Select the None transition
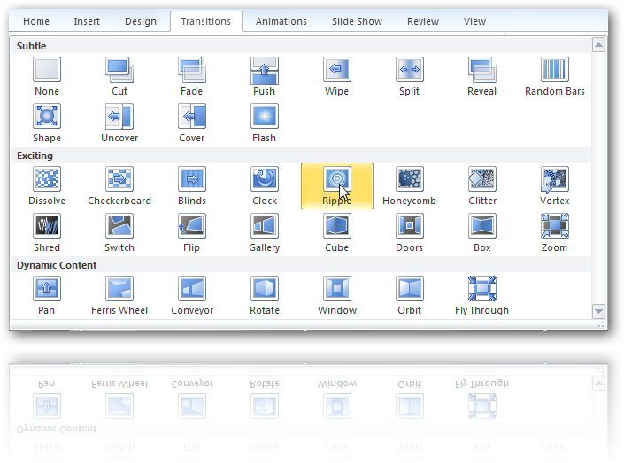624x463 pixels. pos(47,76)
